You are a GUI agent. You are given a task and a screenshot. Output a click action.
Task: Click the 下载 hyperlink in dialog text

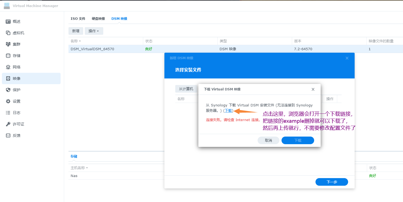point(228,111)
